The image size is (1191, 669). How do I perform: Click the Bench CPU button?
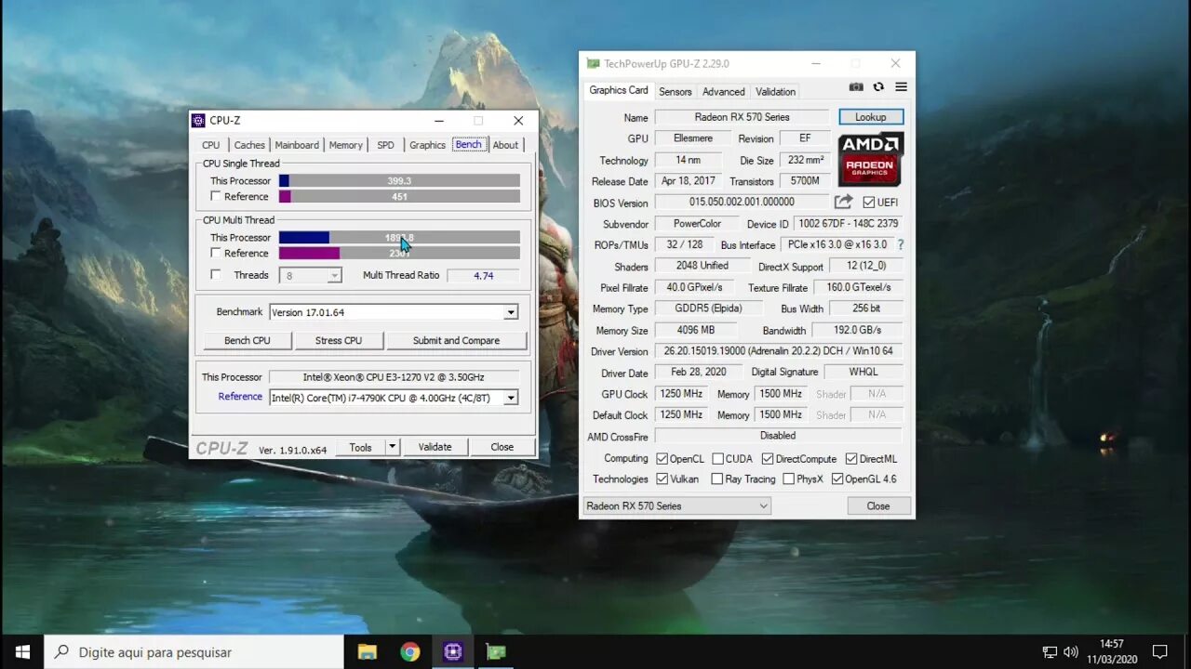pos(248,341)
